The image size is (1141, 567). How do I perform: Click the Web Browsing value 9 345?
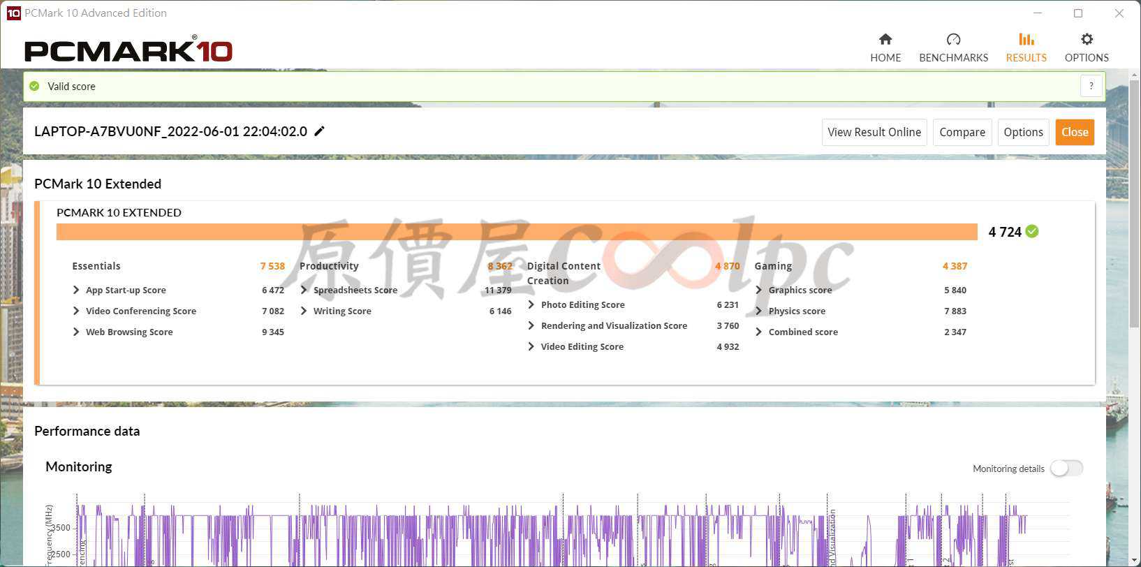[x=273, y=332]
